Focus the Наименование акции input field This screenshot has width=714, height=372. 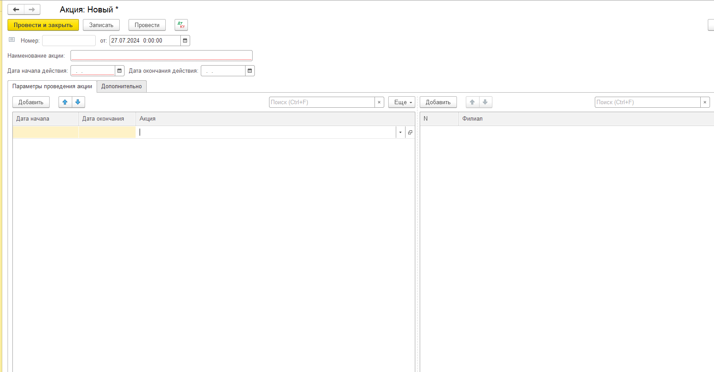[161, 55]
